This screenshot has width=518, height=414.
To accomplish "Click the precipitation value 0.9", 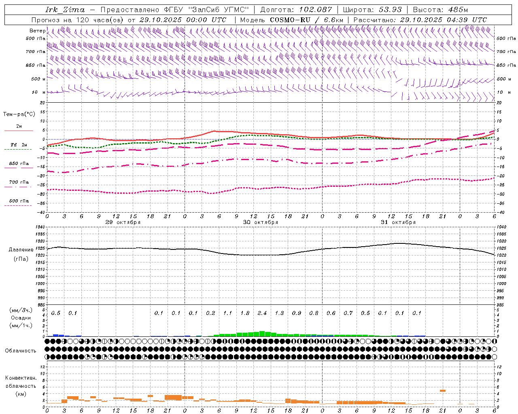I will [x=297, y=313].
